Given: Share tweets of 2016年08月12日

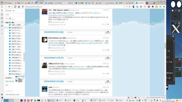Looking at the screenshot, I should (x=107, y=81).
